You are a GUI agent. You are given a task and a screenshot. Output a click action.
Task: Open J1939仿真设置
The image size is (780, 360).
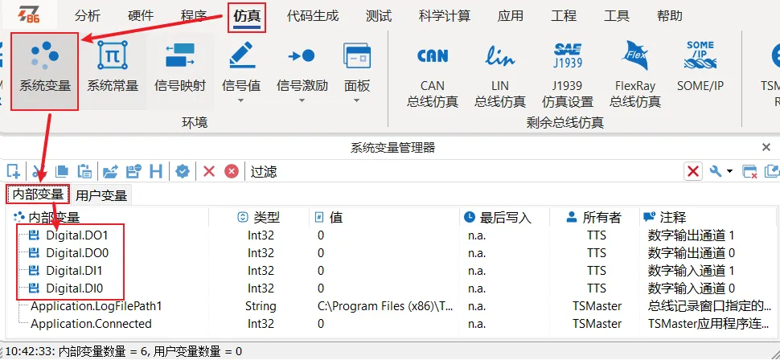pos(568,75)
